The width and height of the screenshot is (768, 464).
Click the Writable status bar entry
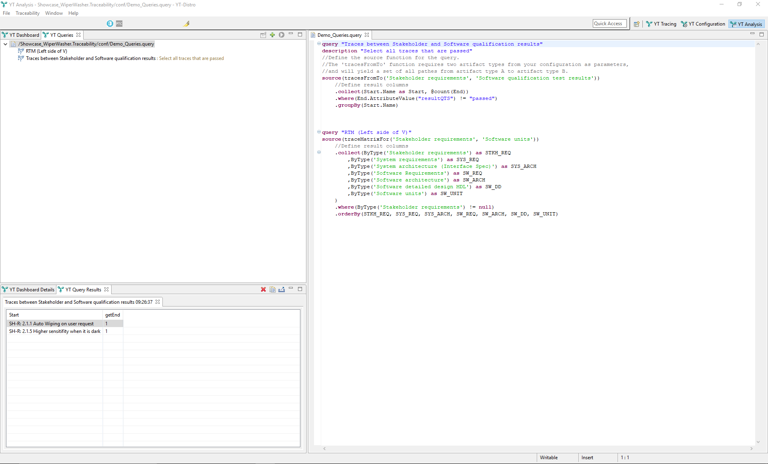tap(549, 458)
